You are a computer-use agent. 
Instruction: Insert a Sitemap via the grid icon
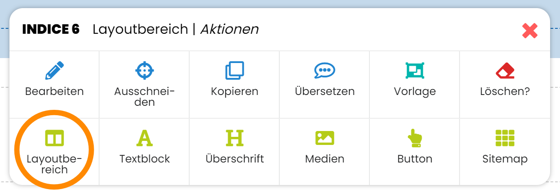[x=505, y=138]
